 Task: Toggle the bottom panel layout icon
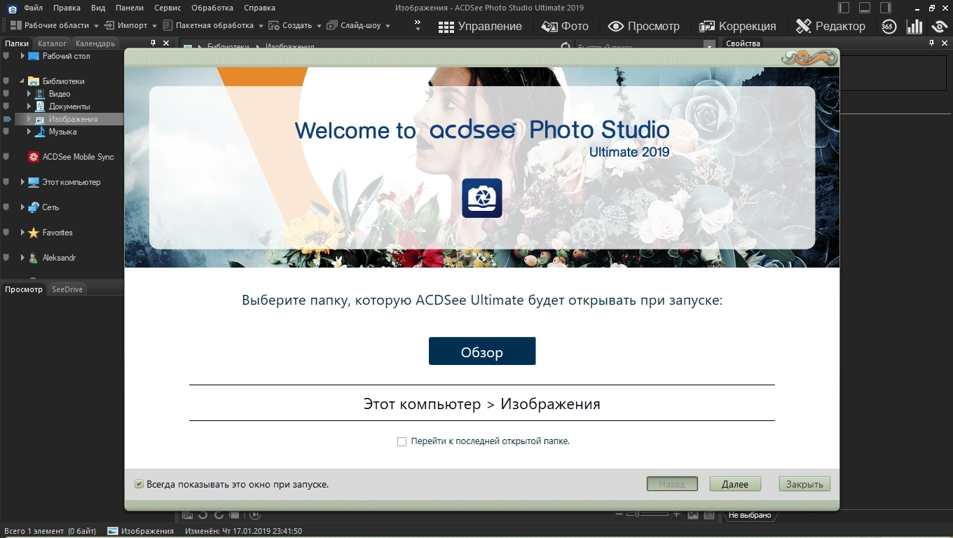(865, 8)
